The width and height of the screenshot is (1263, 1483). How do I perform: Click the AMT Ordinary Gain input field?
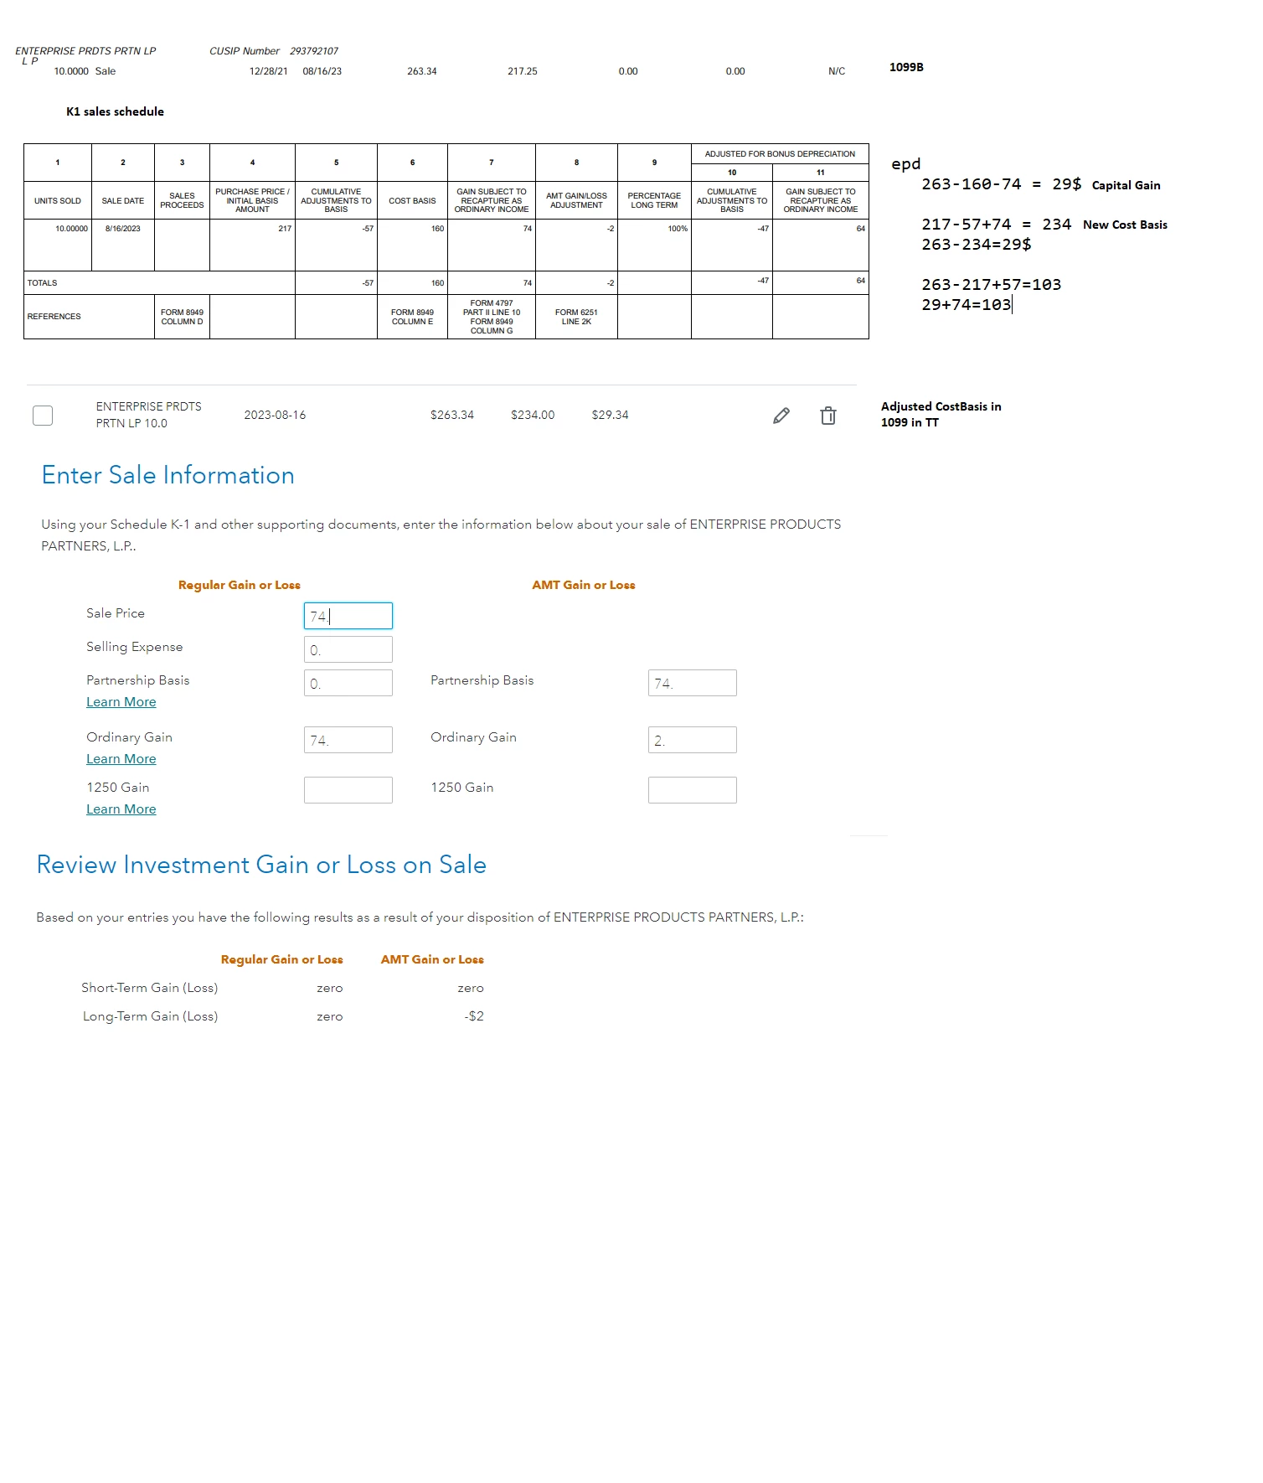(692, 740)
